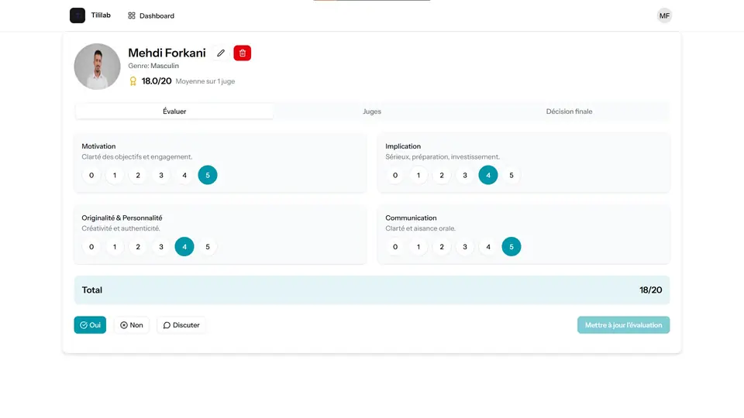744x418 pixels.
Task: Click the Total 18/20 value
Action: coord(650,290)
